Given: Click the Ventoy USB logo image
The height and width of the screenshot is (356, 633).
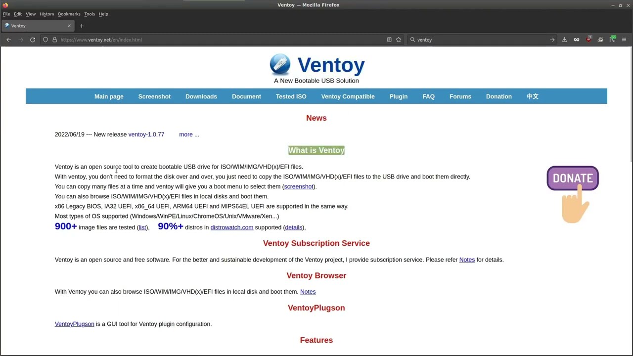Looking at the screenshot, I should coord(280,64).
